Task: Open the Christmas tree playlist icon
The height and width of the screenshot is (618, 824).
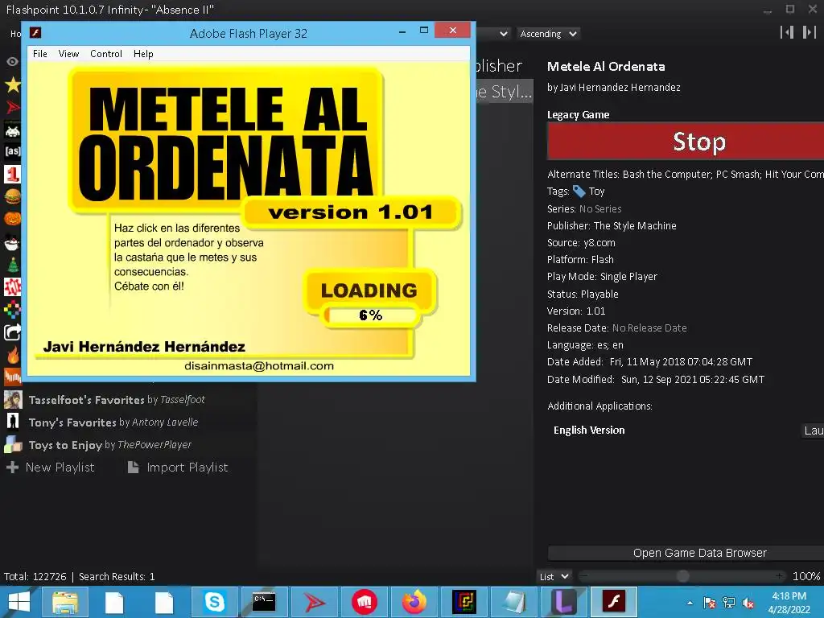Action: (13, 264)
